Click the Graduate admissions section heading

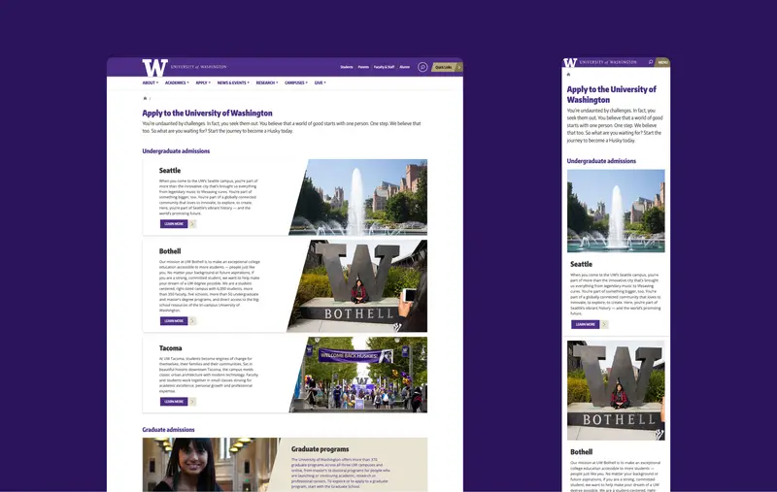click(168, 430)
